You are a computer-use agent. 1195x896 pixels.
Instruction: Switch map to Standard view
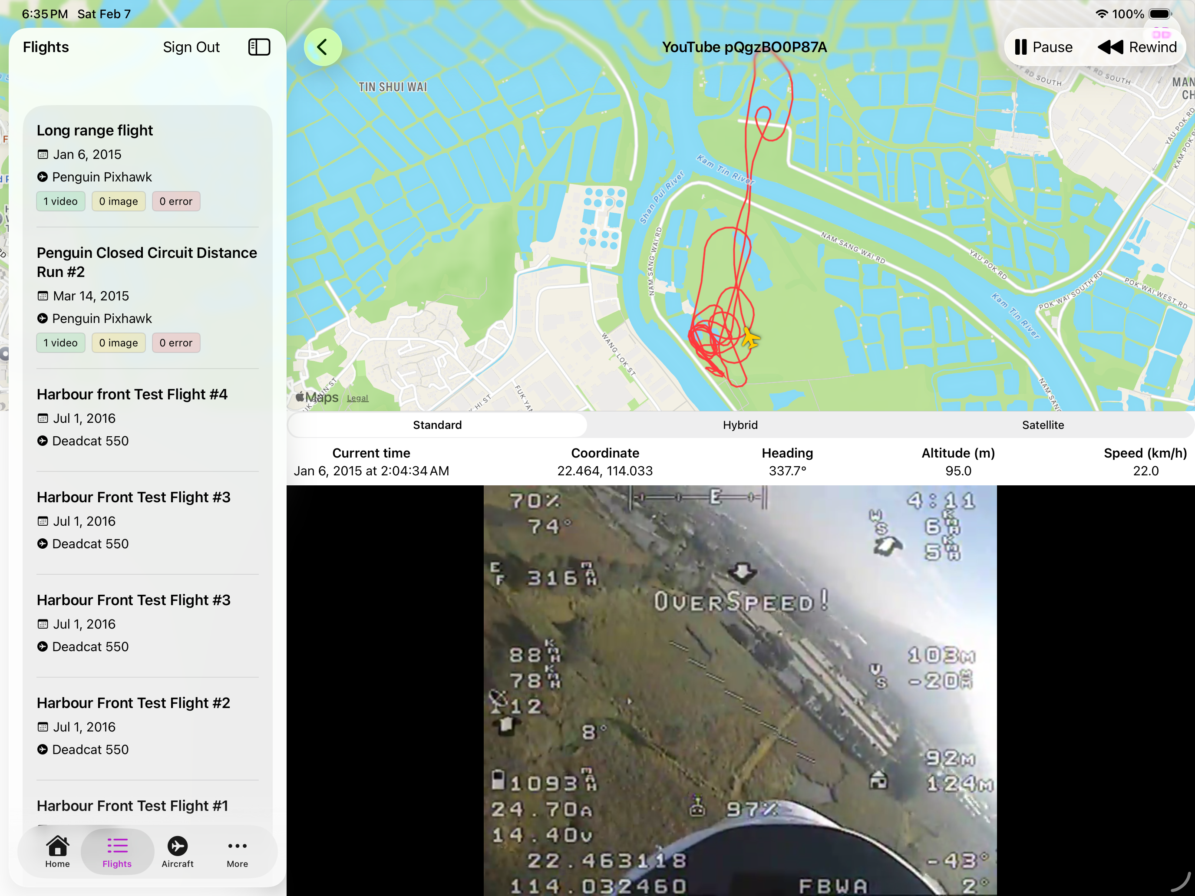tap(437, 425)
